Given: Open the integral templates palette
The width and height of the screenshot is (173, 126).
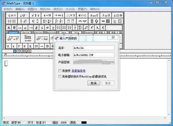Looking at the screenshot, I should pos(59,21).
